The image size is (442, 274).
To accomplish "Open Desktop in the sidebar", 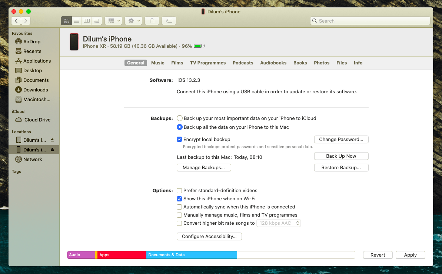I will (x=29, y=70).
